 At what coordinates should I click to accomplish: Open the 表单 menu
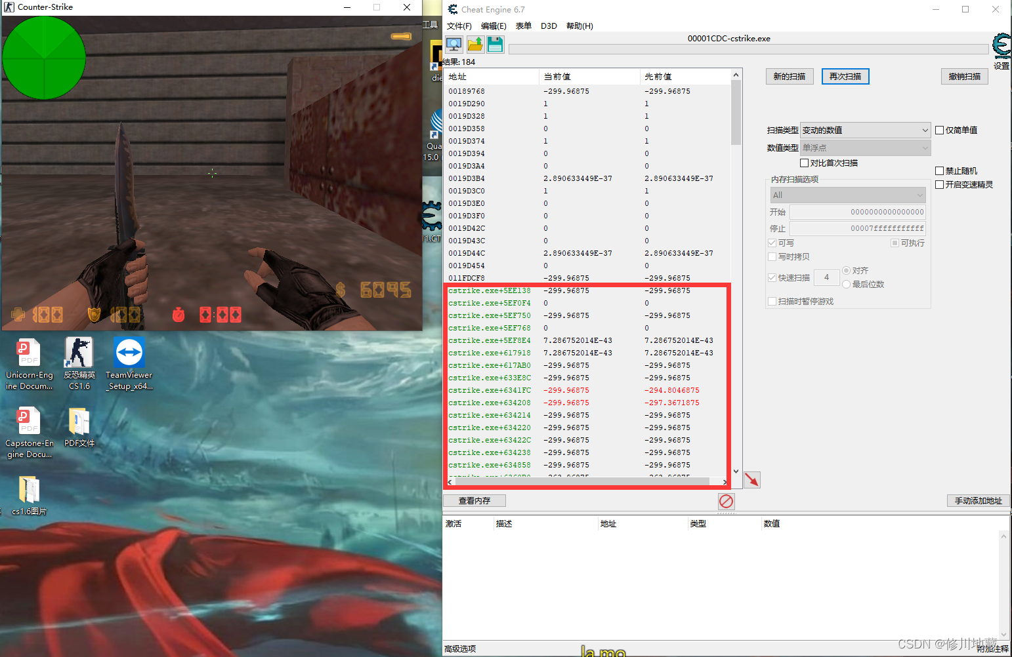524,26
